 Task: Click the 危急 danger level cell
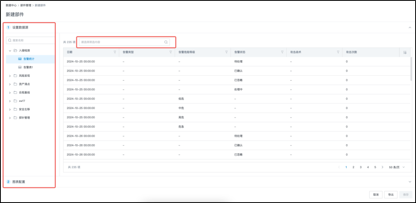[x=181, y=127]
